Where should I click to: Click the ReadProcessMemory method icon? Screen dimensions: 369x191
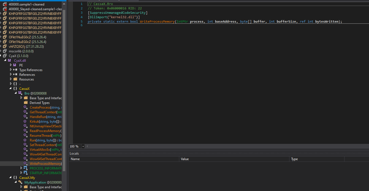tap(26, 131)
